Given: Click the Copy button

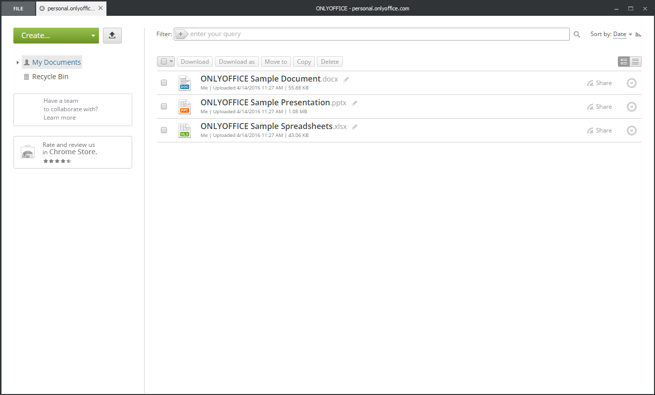Looking at the screenshot, I should click(x=304, y=62).
